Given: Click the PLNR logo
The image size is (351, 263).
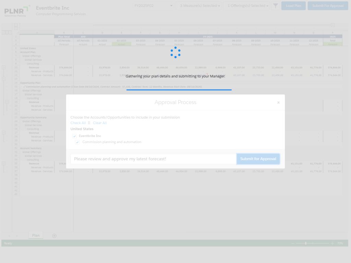Looking at the screenshot, I should [x=17, y=11].
